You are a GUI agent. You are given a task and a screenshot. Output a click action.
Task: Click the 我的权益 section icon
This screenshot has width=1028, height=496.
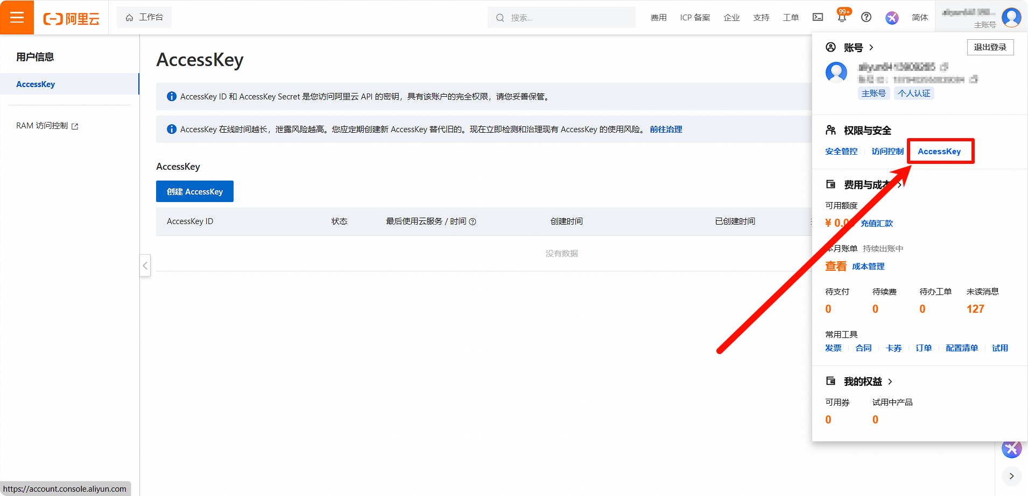(x=831, y=381)
